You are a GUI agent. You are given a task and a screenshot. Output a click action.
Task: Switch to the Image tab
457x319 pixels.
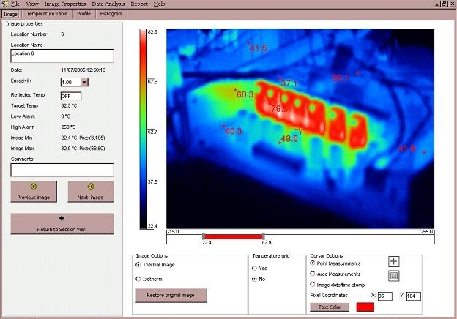point(11,14)
